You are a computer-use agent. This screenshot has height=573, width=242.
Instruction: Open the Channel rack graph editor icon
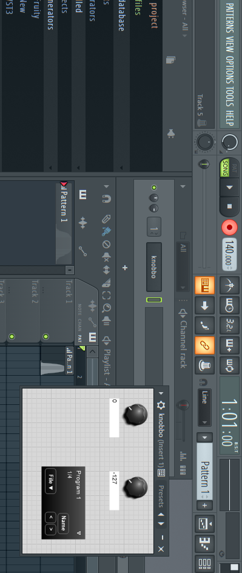tap(183, 456)
